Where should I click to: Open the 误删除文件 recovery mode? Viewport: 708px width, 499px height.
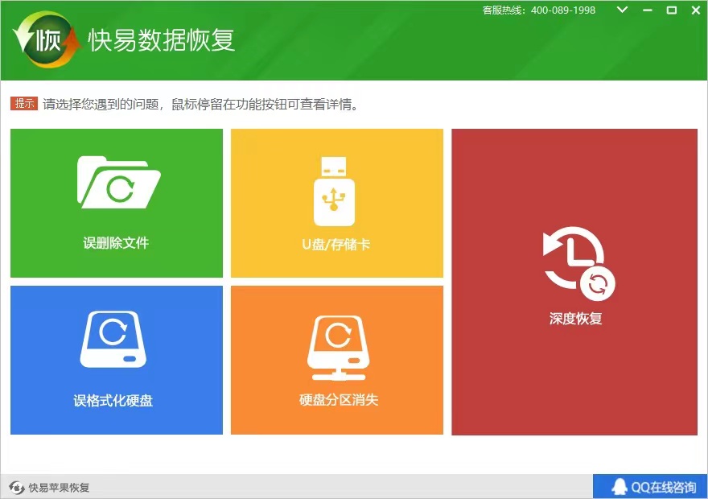pyautogui.click(x=116, y=203)
